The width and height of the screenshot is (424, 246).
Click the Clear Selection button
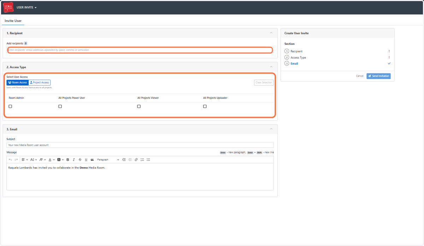click(x=264, y=82)
